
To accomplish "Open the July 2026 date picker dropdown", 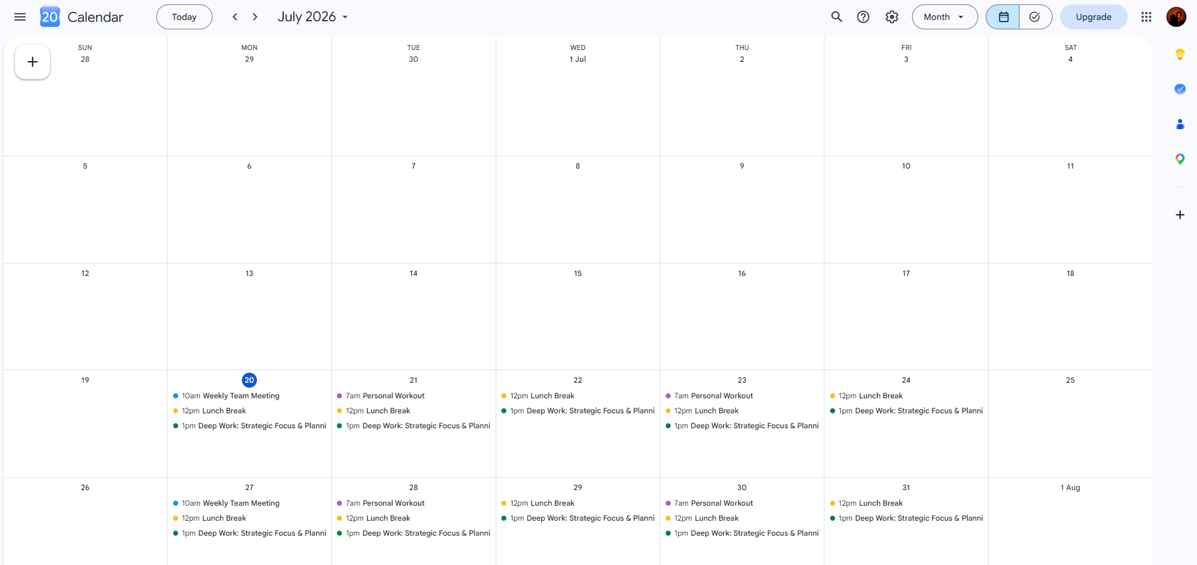I will pyautogui.click(x=313, y=17).
